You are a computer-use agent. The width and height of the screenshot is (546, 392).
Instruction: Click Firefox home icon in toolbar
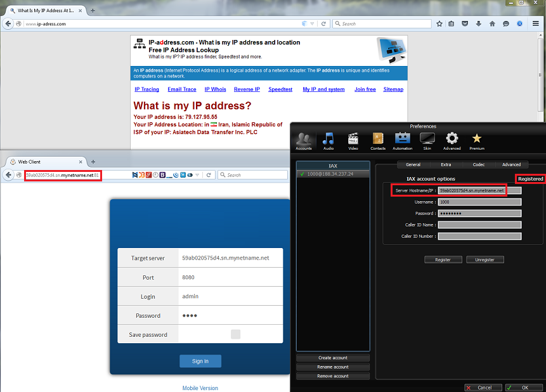click(x=492, y=23)
